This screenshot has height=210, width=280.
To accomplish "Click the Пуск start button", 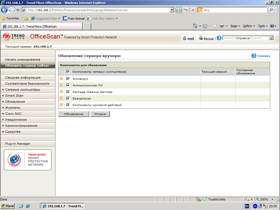I will pos(8,206).
